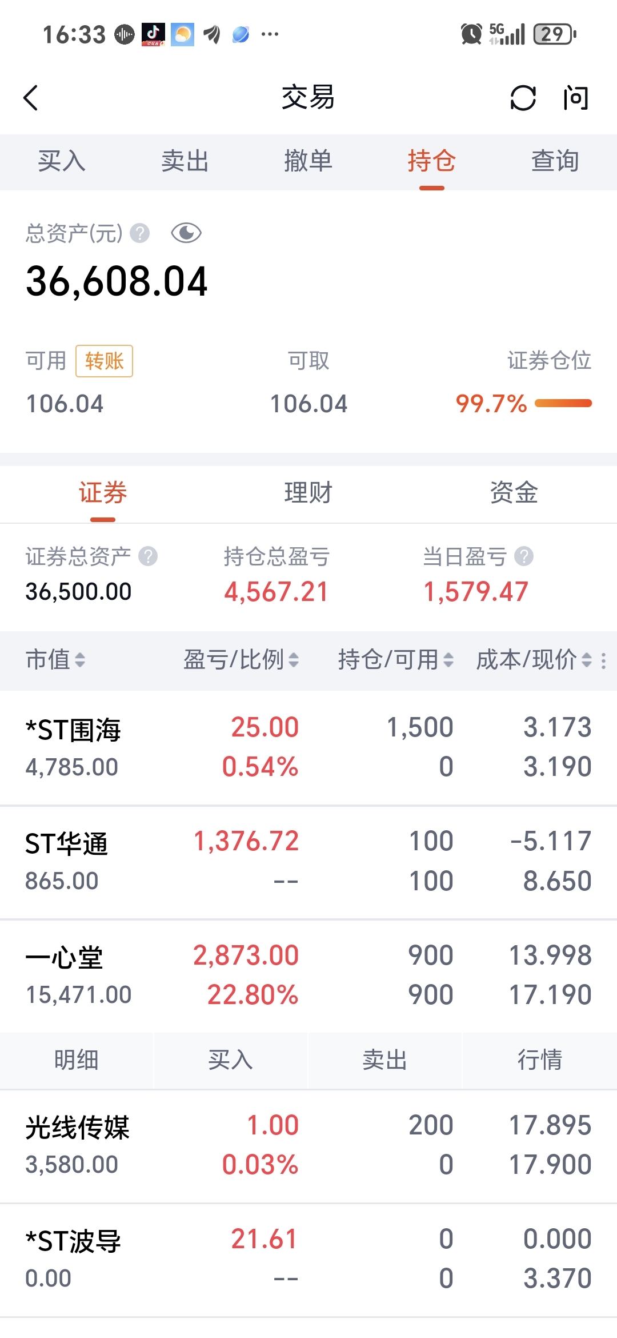Toggle total assets visibility eye icon
617x1338 pixels.
click(x=186, y=233)
